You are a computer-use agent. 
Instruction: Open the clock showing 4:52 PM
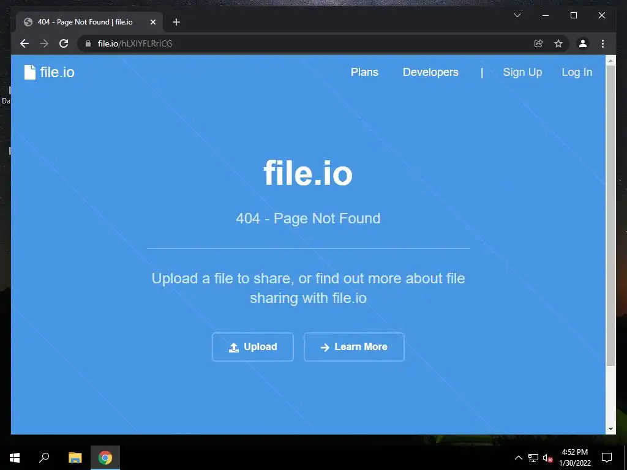[574, 458]
